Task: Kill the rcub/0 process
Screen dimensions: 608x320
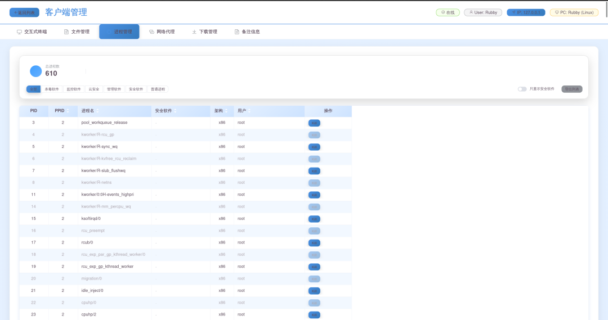Action: (x=314, y=244)
